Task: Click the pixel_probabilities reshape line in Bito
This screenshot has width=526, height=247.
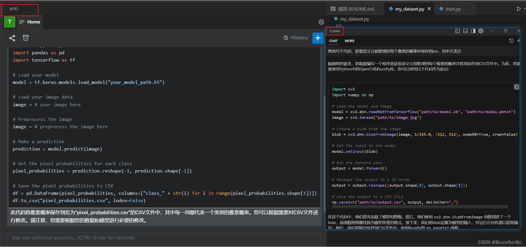Action: [102, 171]
